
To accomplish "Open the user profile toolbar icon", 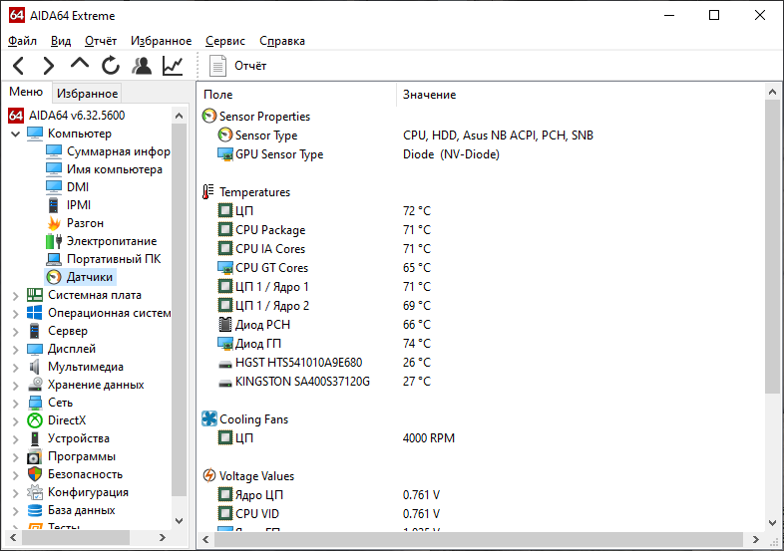I will pos(142,66).
